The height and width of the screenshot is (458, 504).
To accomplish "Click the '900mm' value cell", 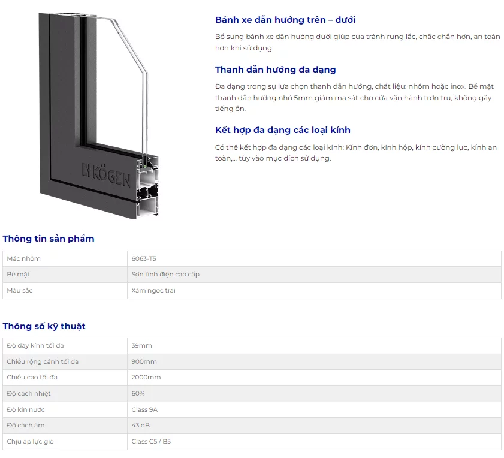I will click(x=315, y=362).
